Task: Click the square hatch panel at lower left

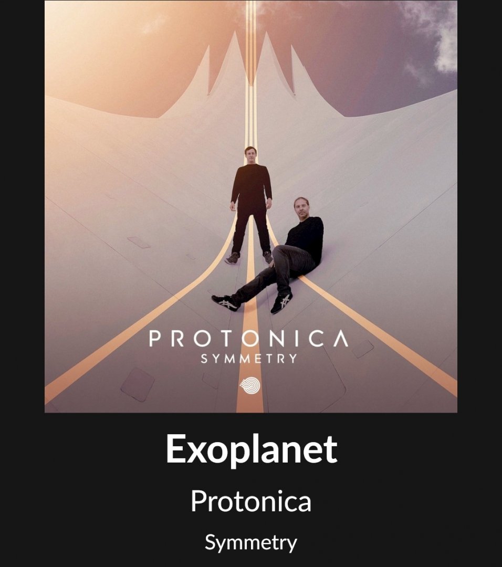Action: 138,384
